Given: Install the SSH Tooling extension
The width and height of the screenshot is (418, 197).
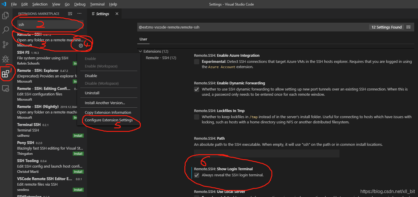Looking at the screenshot, I should 78,172.
